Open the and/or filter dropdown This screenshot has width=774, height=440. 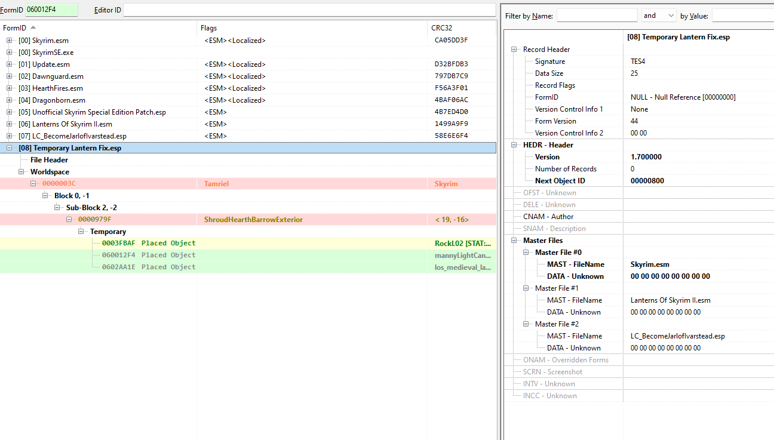[x=659, y=16]
